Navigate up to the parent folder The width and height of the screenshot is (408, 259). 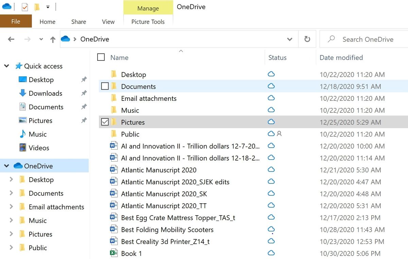click(53, 39)
